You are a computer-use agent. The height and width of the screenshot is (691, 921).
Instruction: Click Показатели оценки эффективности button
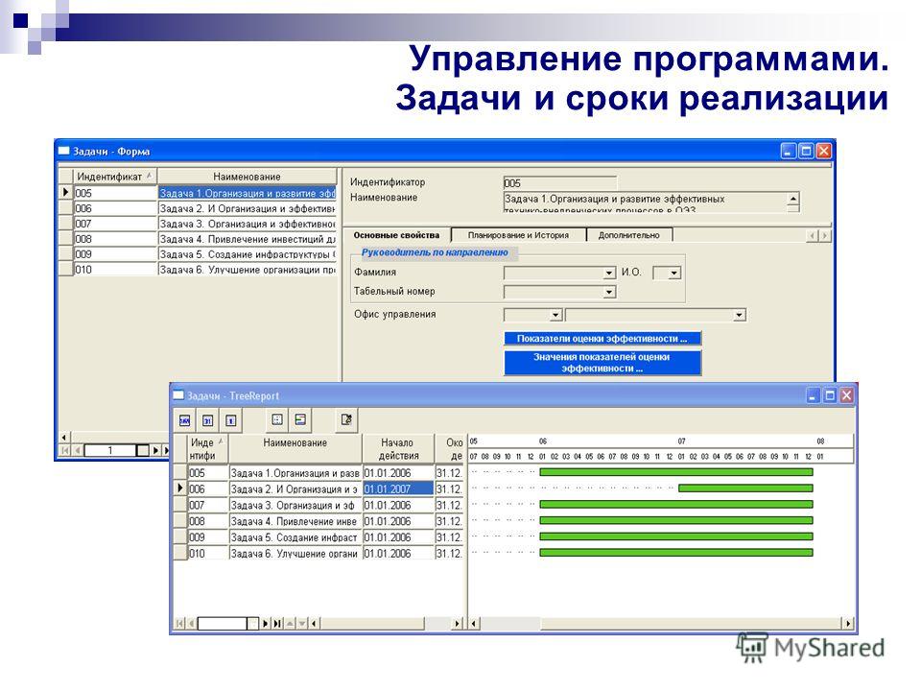click(602, 339)
